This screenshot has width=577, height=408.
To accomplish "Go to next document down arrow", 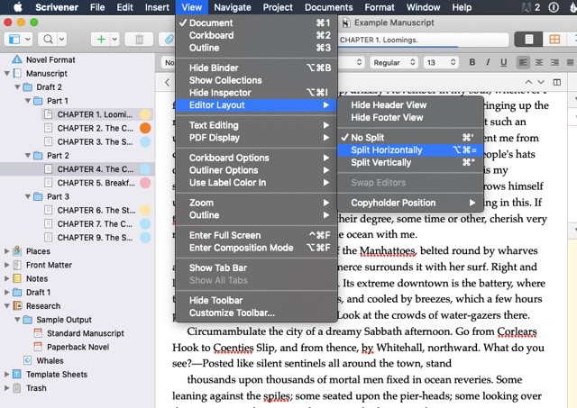I will (x=541, y=82).
